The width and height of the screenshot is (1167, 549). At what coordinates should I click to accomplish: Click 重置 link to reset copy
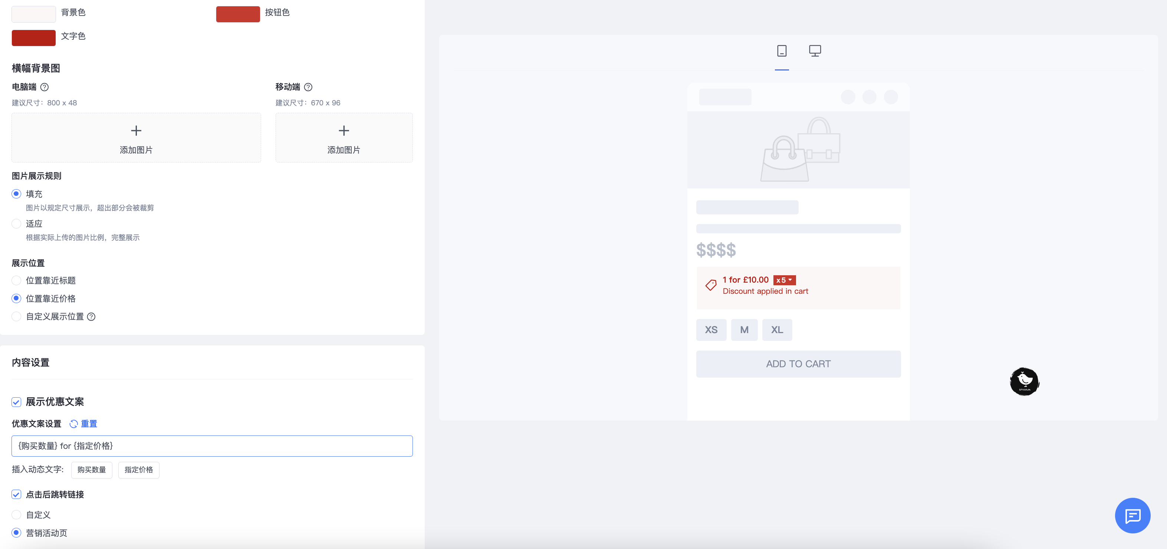(x=88, y=424)
